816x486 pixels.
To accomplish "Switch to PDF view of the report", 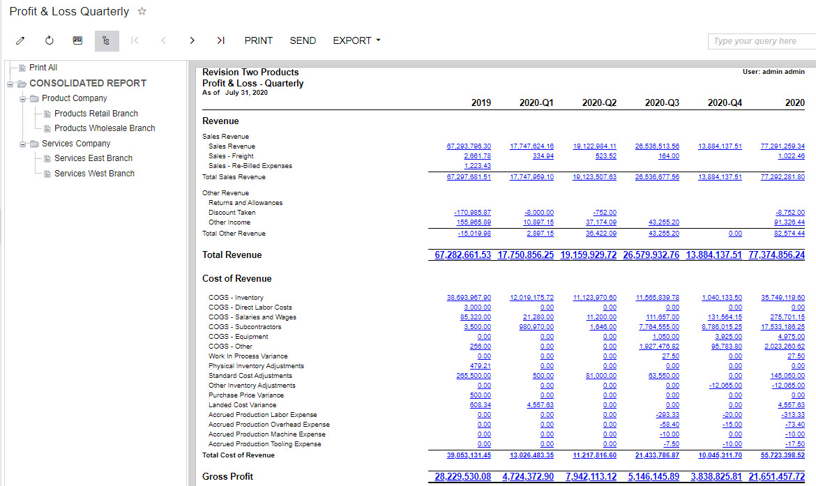I will (78, 40).
